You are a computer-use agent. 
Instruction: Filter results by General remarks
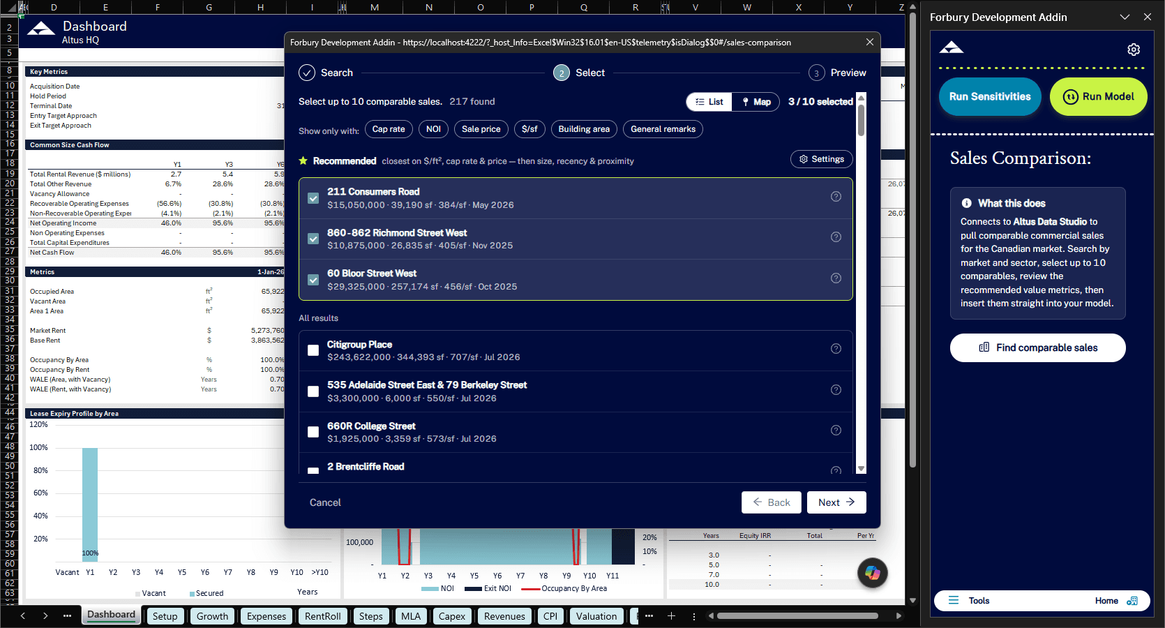[663, 129]
